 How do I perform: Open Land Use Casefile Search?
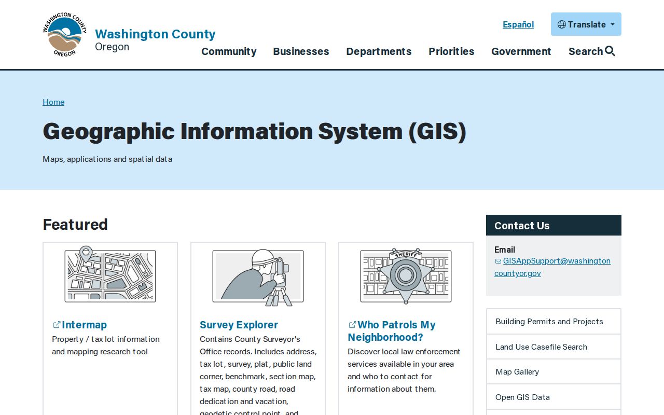coord(554,347)
